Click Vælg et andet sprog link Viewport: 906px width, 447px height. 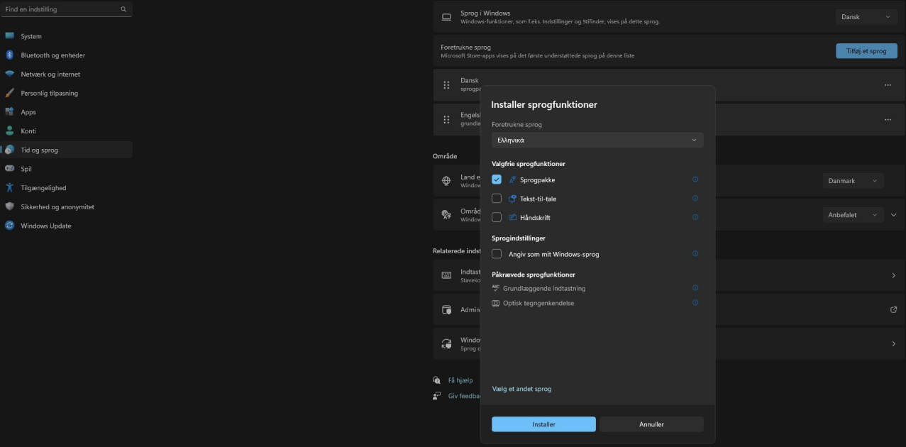coord(521,389)
